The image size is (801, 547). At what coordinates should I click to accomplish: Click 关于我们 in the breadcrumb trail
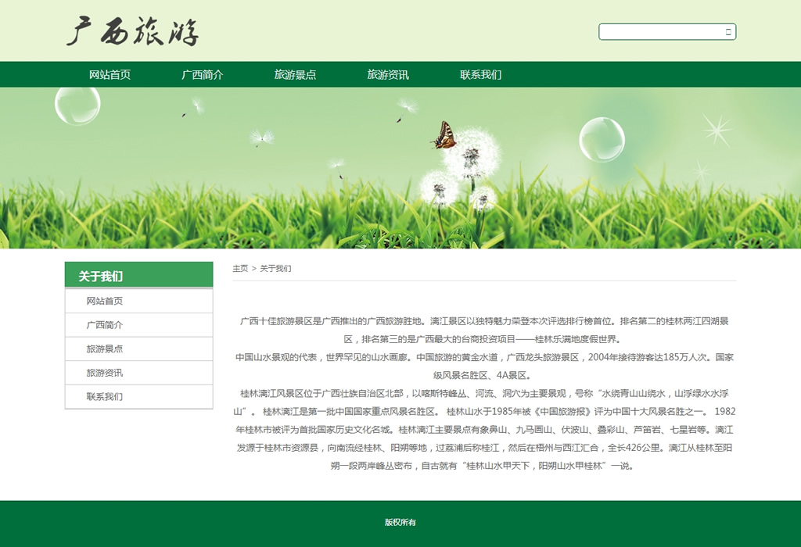coord(275,269)
